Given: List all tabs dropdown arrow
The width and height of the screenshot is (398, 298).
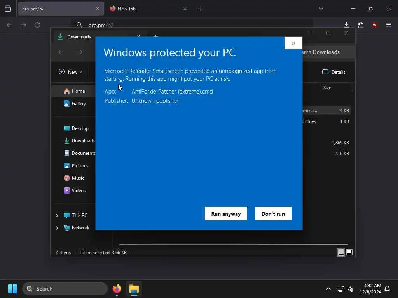Looking at the screenshot, I should click(321, 9).
